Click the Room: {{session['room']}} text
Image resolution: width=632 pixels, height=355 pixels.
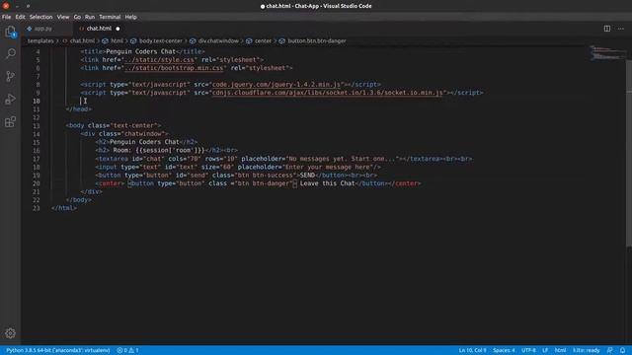(159, 151)
